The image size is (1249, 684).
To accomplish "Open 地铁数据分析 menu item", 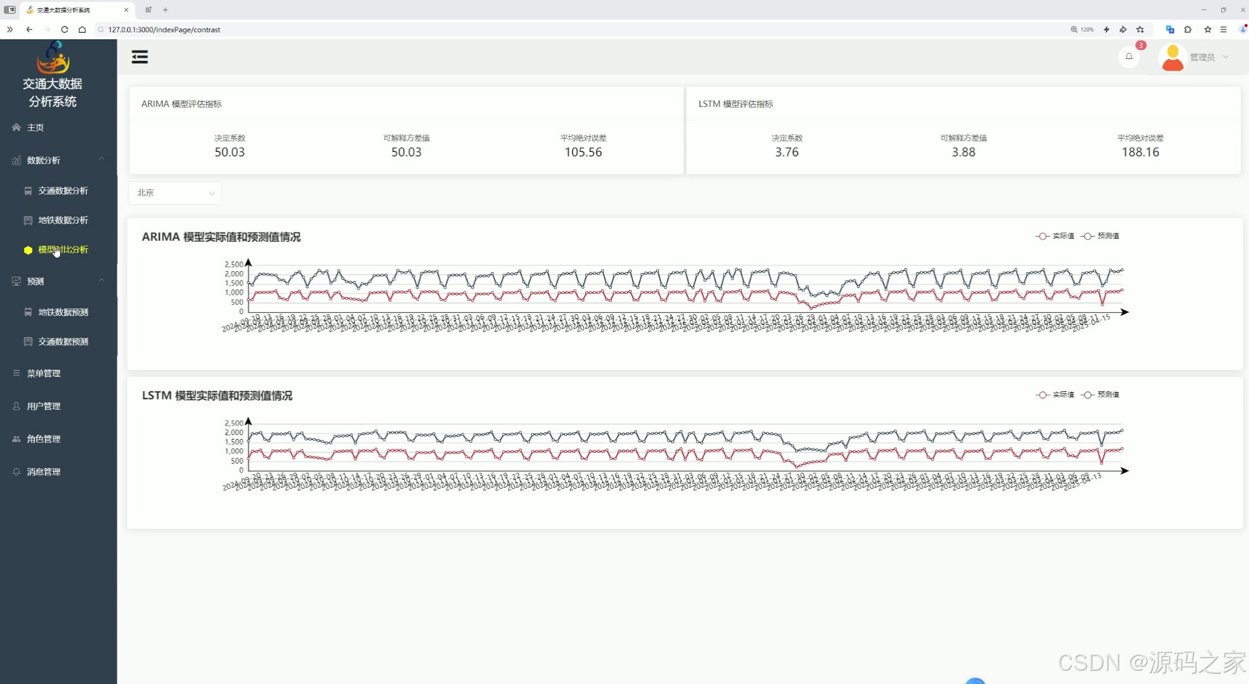I will pos(63,220).
